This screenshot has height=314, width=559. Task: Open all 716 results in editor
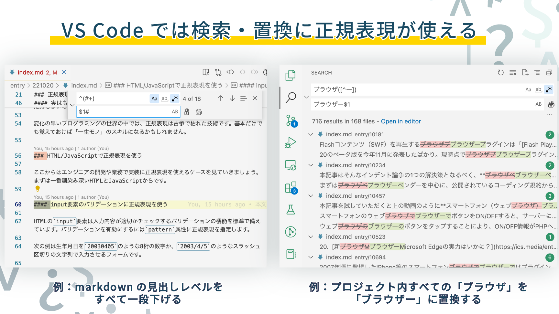(x=401, y=121)
